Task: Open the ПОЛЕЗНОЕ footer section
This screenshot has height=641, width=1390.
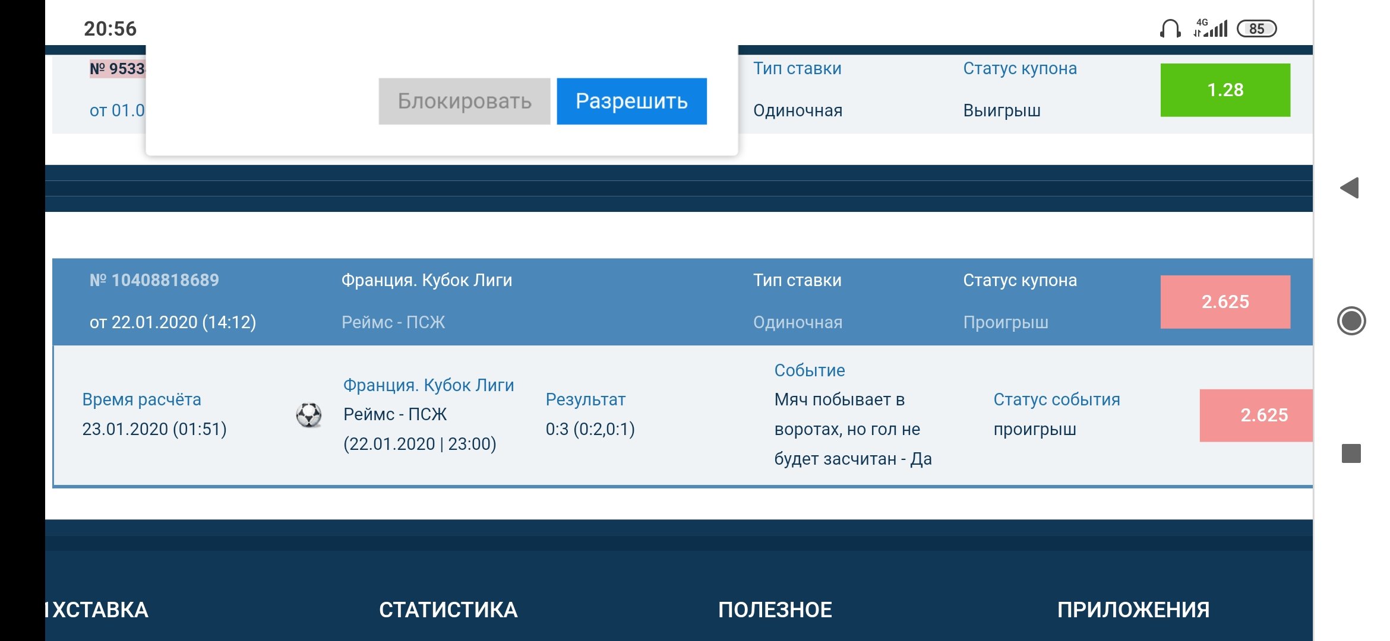Action: (x=775, y=610)
